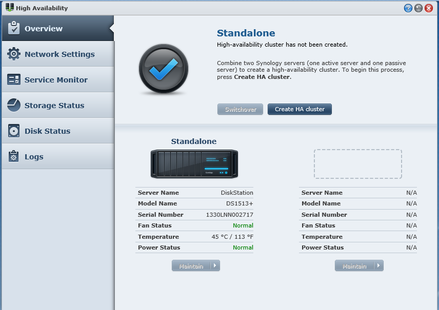This screenshot has width=439, height=310.
Task: Click the Logs clipboard gear icon
Action: click(13, 156)
